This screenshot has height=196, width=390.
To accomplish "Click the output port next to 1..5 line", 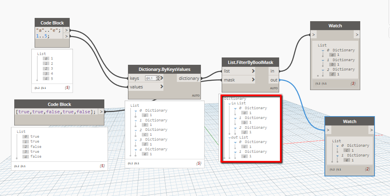I will tap(66, 36).
